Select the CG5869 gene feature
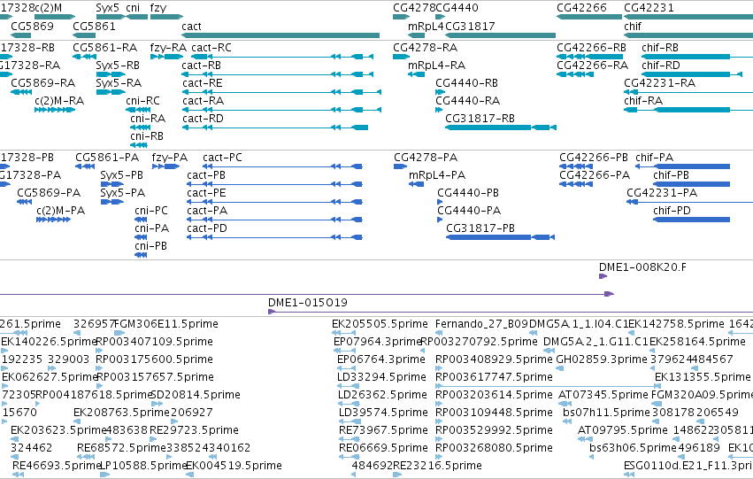753x479 pixels. pos(20,35)
